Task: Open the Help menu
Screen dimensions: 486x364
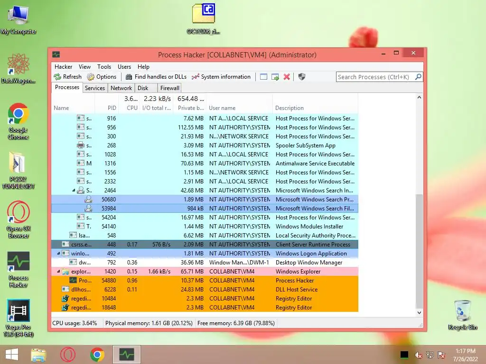Action: tap(143, 67)
